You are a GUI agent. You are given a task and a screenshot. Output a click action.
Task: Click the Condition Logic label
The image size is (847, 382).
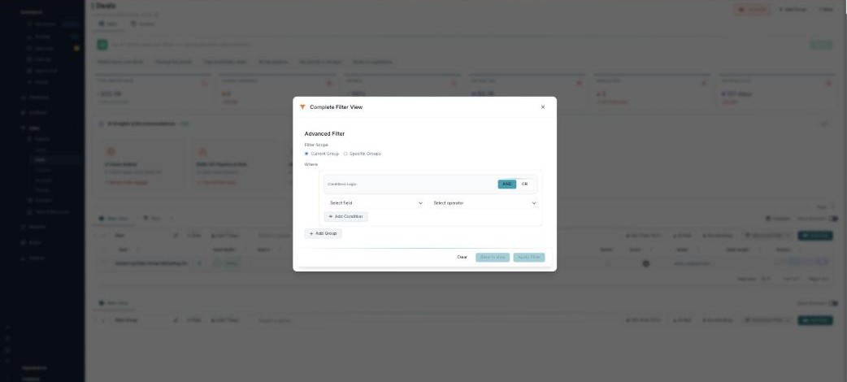342,184
